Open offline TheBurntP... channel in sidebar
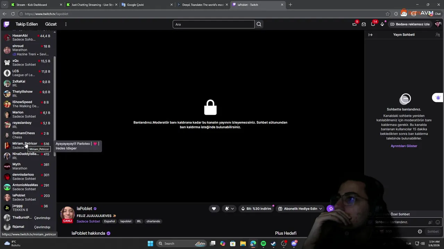The width and height of the screenshot is (444, 249). (28, 218)
